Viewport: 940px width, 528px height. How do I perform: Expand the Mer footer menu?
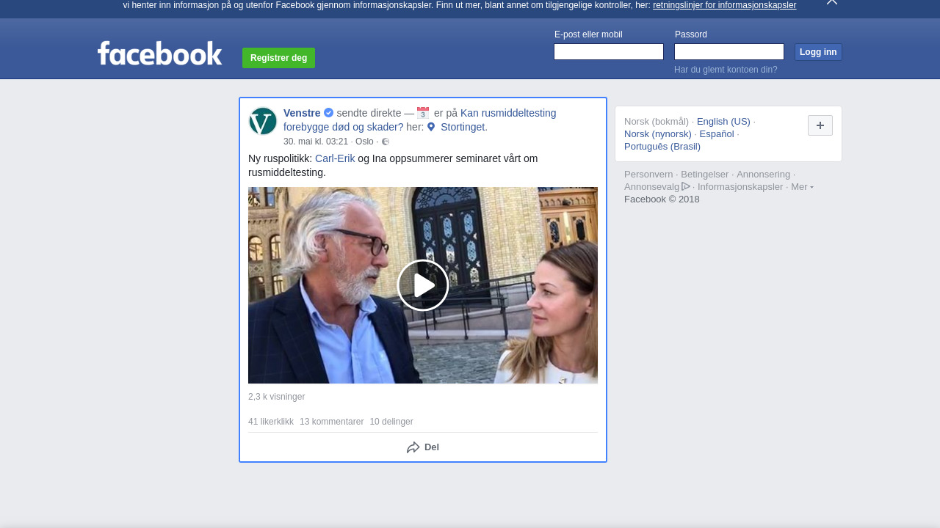point(802,186)
